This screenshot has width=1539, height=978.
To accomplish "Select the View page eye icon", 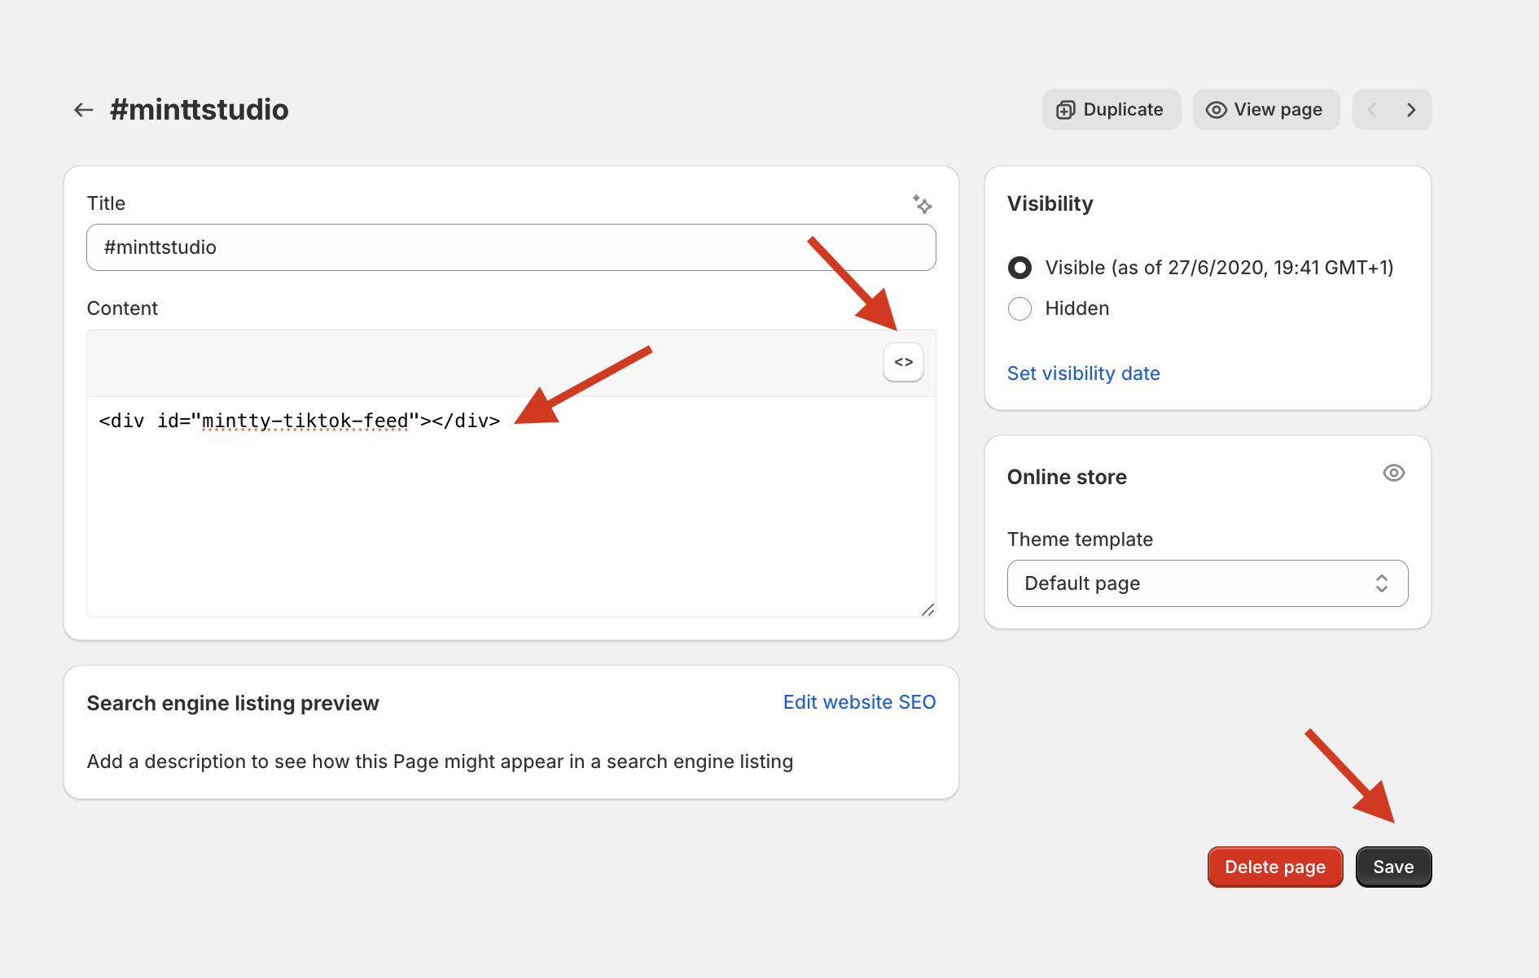I will [x=1216, y=109].
